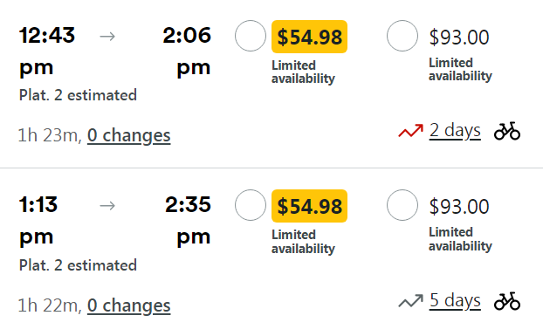Open the 2 days price prediction link
The height and width of the screenshot is (336, 543).
pos(455,131)
